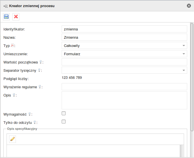Click the Identyfikator input field
This screenshot has height=158, width=194.
124,29
